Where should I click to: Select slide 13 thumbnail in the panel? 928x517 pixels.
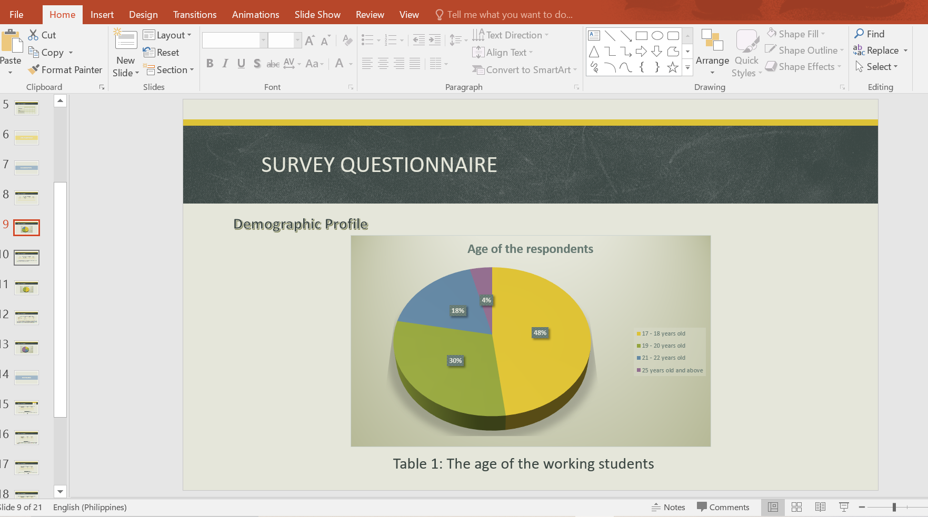(x=26, y=348)
